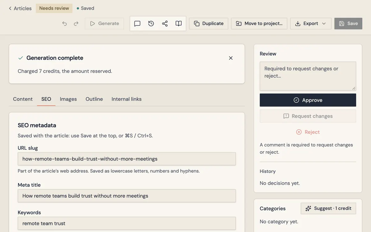Click the share nodes icon
Screen dimensions: 371x232
coord(165,24)
